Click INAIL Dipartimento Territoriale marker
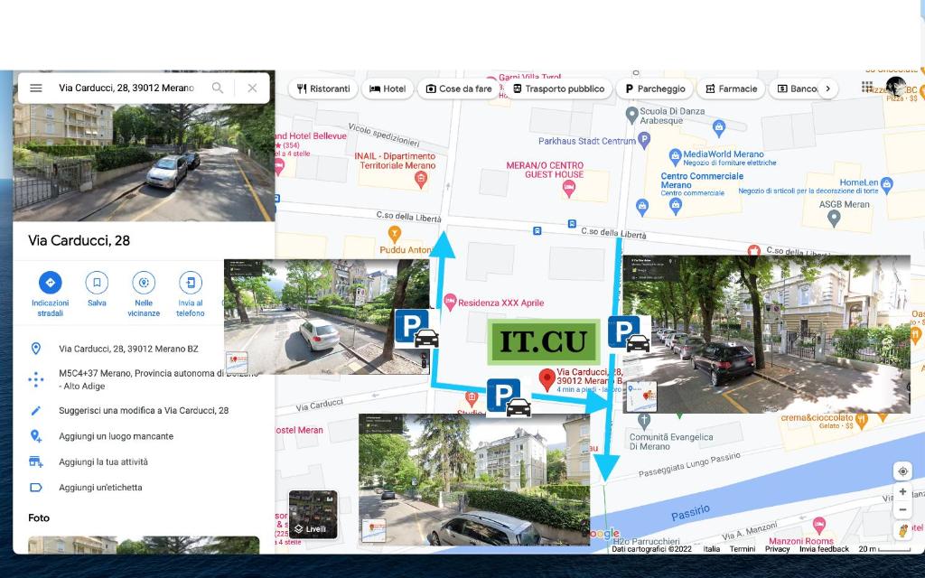Viewport: 925px width, 578px height. 421,180
